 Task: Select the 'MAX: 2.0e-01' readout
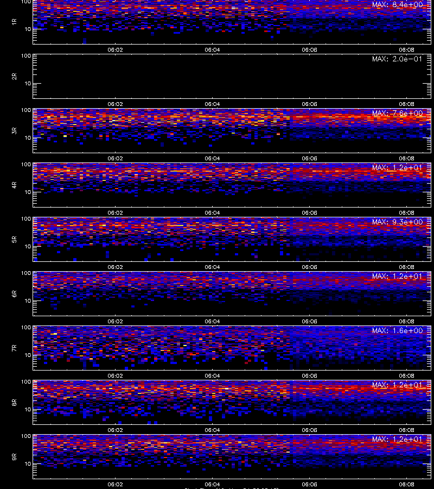(x=397, y=59)
